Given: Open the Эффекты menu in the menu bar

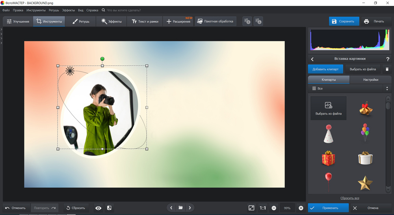Looking at the screenshot, I should point(69,10).
